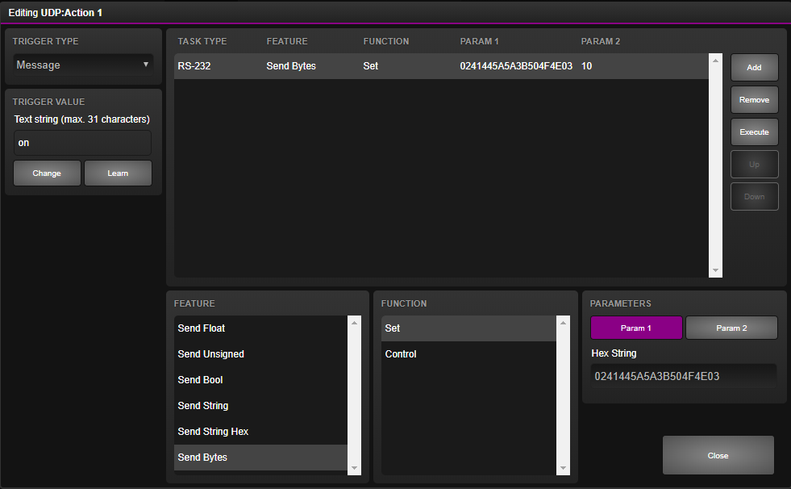Click the Down button
This screenshot has height=489, width=791.
[754, 197]
